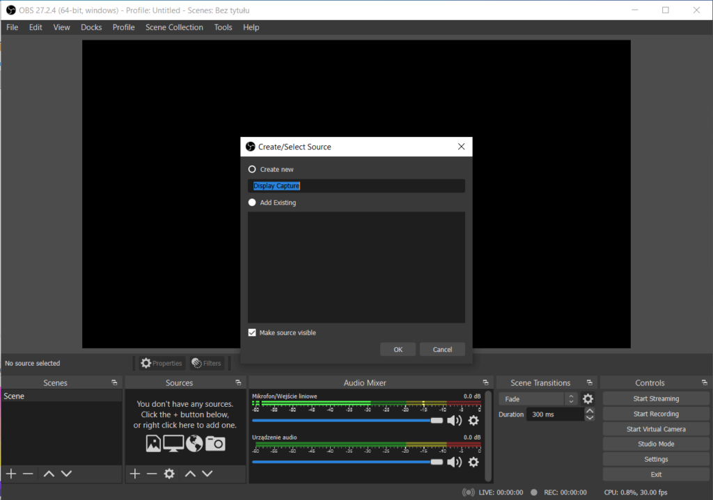713x500 pixels.
Task: Pop out the Audio Mixer dock
Action: [485, 382]
